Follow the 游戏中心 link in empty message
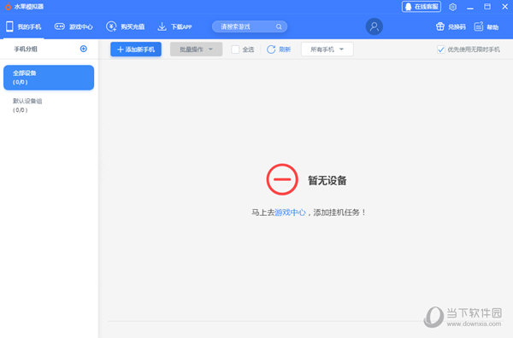 [290, 213]
